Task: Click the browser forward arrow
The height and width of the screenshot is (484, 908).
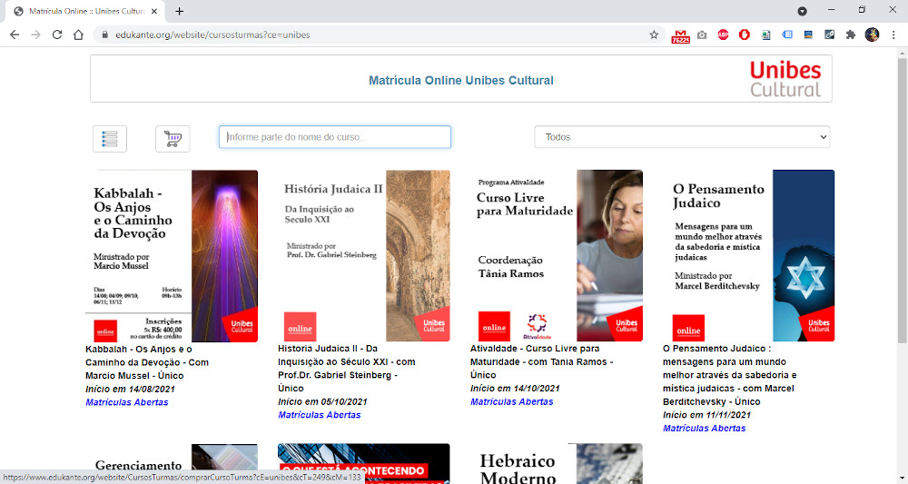Action: click(x=36, y=35)
